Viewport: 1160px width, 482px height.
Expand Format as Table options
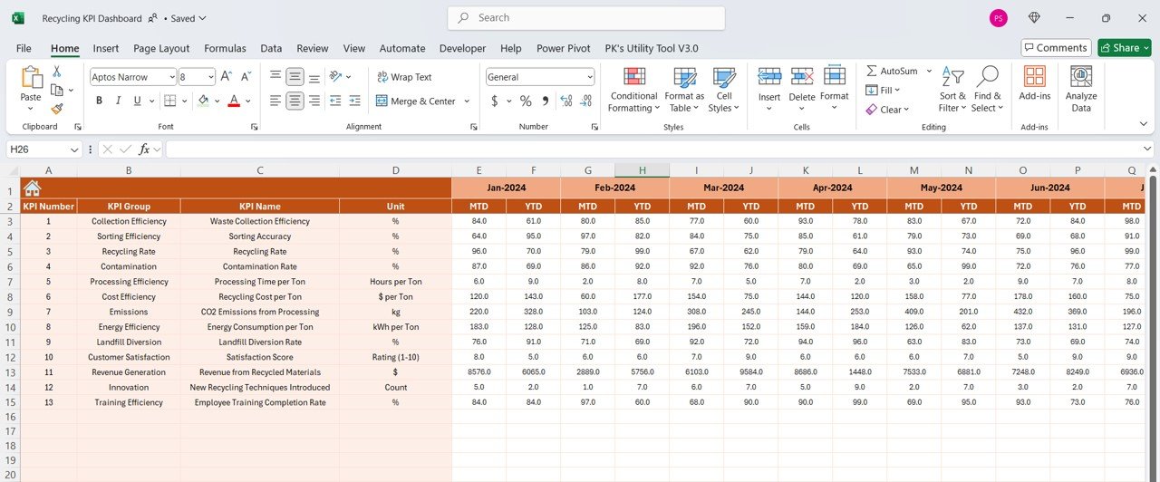pyautogui.click(x=684, y=89)
